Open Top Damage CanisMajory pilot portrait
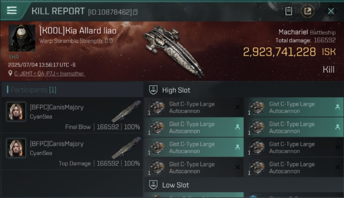 pos(16,148)
